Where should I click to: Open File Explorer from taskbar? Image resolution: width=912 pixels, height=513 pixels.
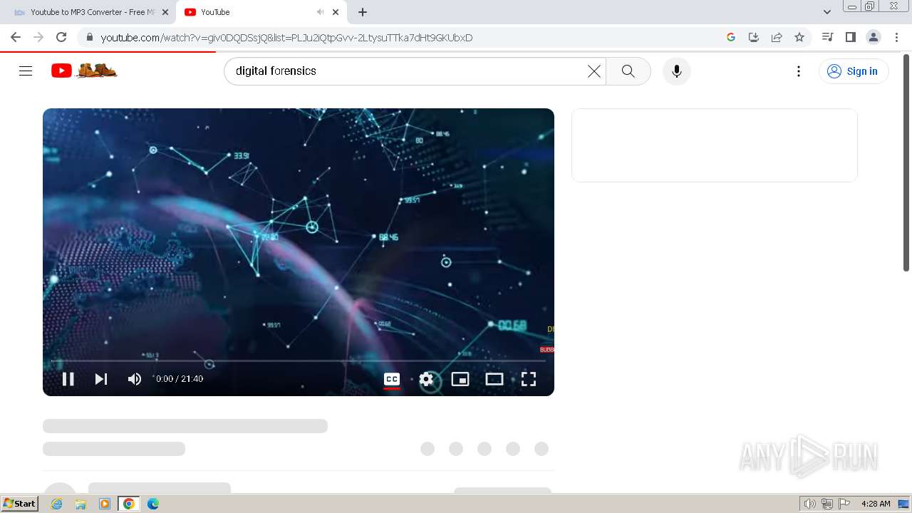[x=81, y=504]
